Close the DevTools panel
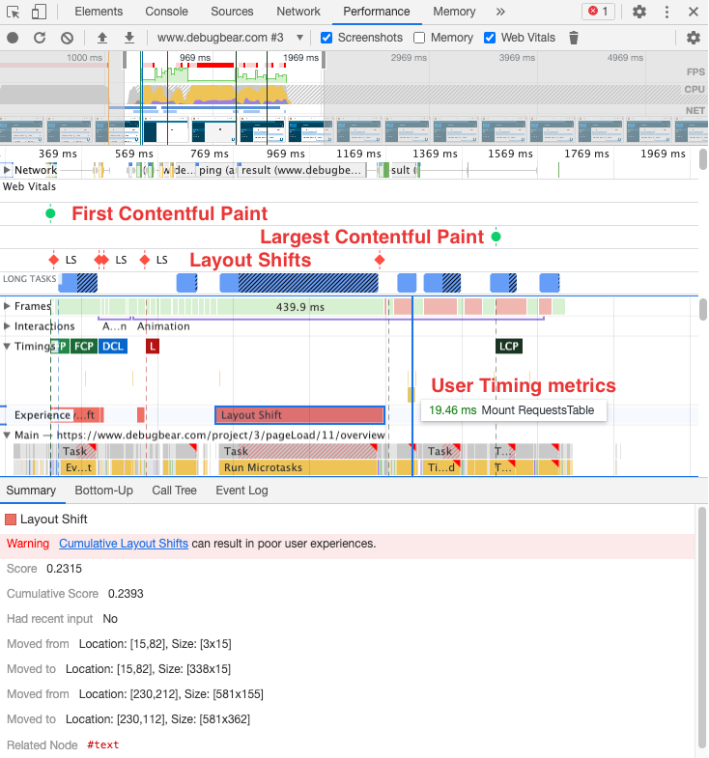The width and height of the screenshot is (709, 758). pos(693,12)
